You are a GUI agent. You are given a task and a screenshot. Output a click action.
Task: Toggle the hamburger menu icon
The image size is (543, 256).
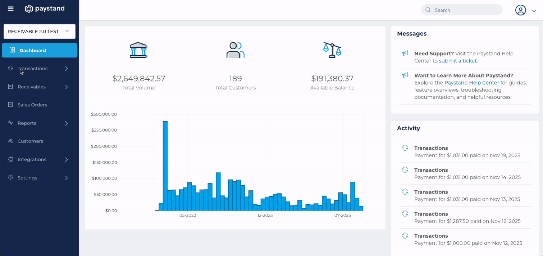click(x=11, y=9)
